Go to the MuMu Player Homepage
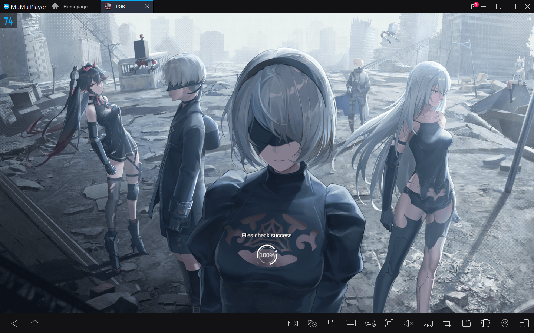Screen dimensions: 534x333 pyautogui.click(x=70, y=6)
